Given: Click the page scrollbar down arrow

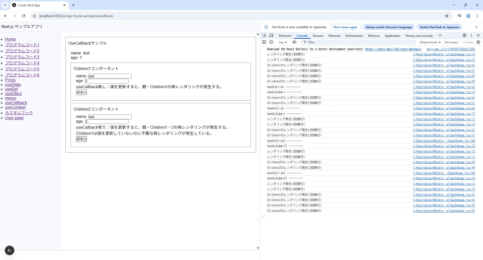Looking at the screenshot, I should (258, 248).
